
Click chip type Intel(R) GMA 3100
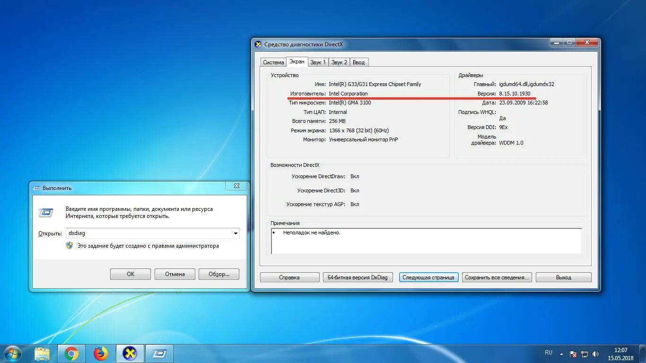[349, 103]
